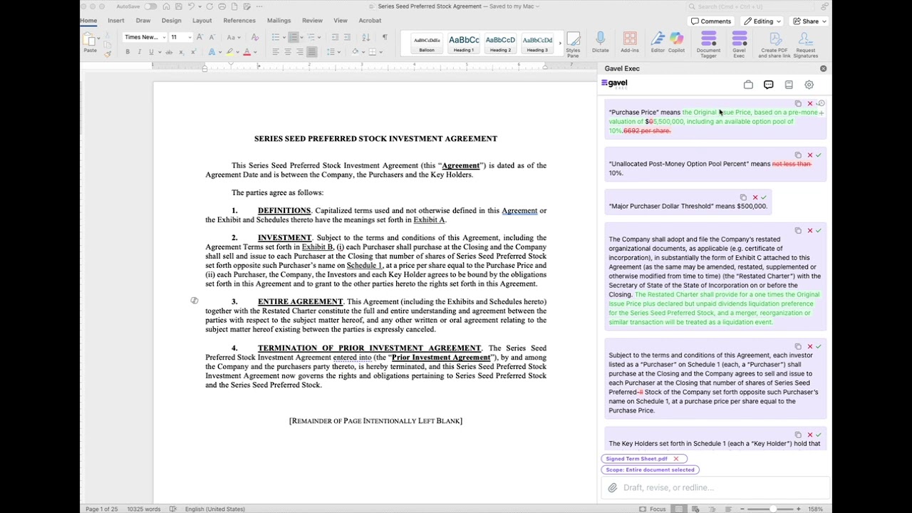Start Dictate microphone

(x=600, y=43)
